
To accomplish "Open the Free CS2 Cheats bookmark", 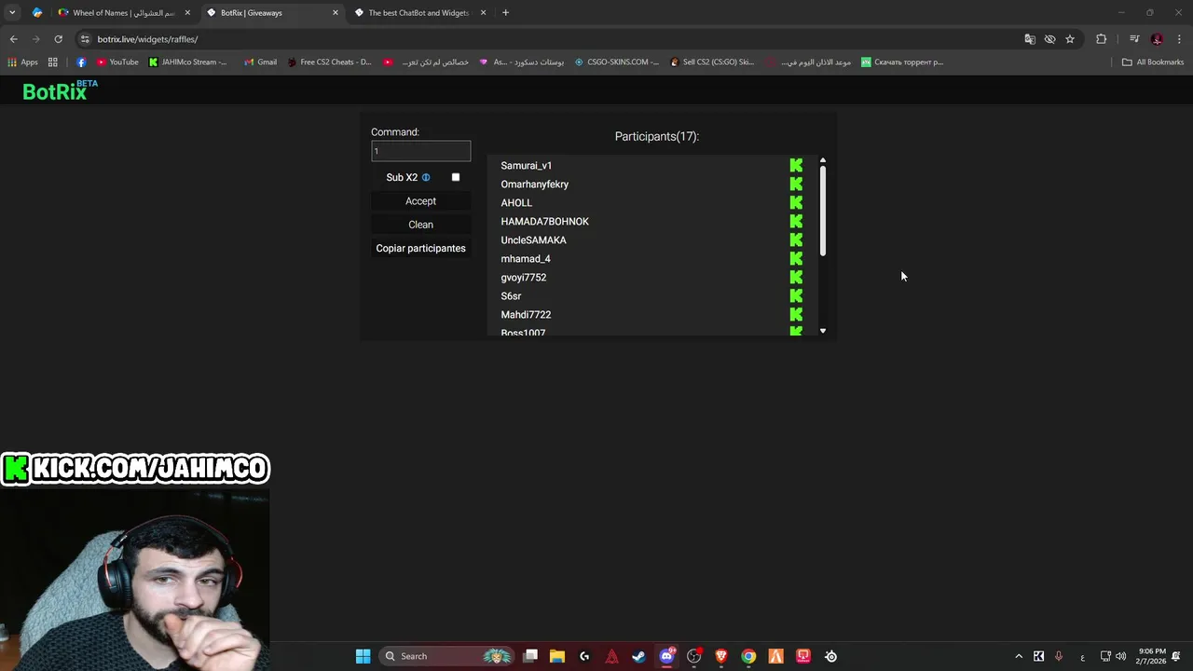I will (x=329, y=62).
